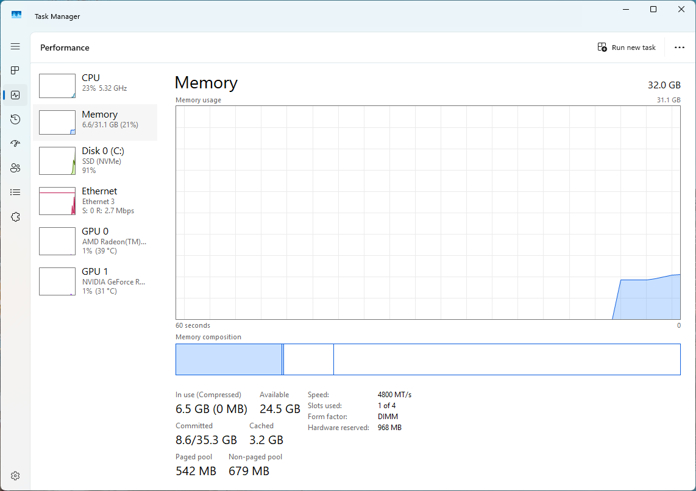Select GPU 1 NVIDIA GeForce item

[x=95, y=281]
